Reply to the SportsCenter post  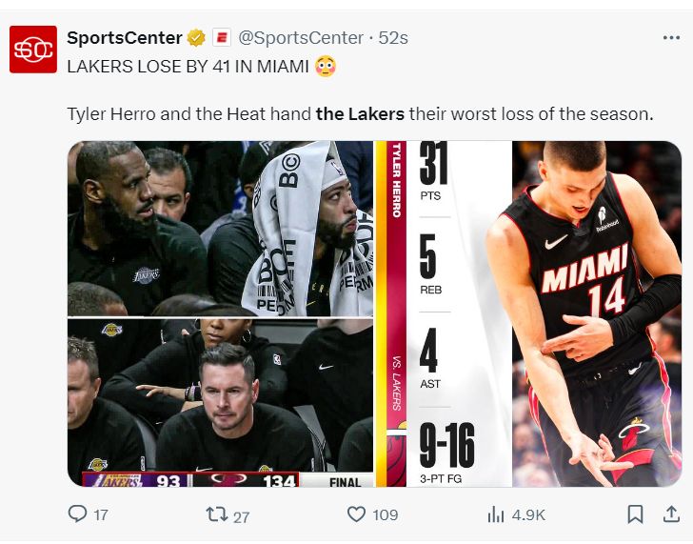click(78, 514)
